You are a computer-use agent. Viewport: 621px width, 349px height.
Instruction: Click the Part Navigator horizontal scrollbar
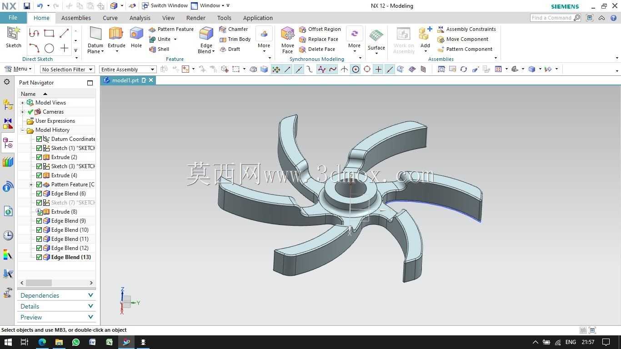pos(57,283)
